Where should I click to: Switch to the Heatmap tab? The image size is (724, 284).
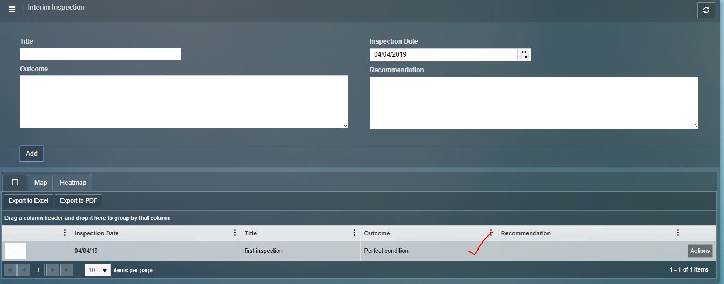pos(73,183)
